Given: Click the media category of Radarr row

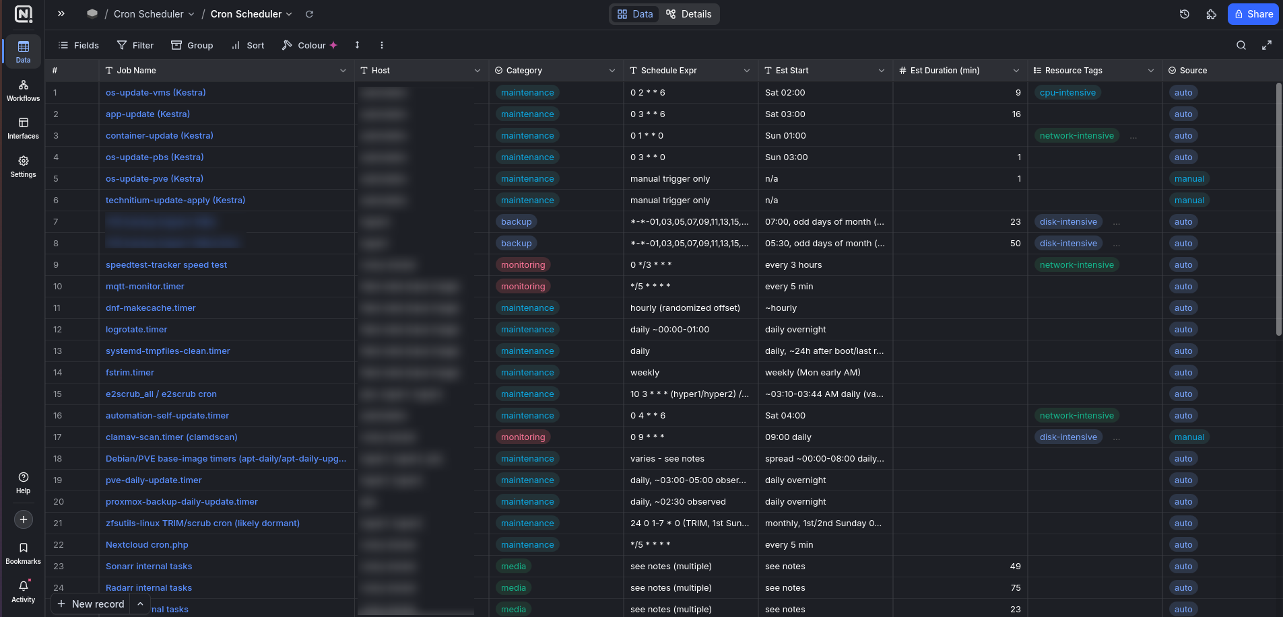Looking at the screenshot, I should tap(513, 587).
